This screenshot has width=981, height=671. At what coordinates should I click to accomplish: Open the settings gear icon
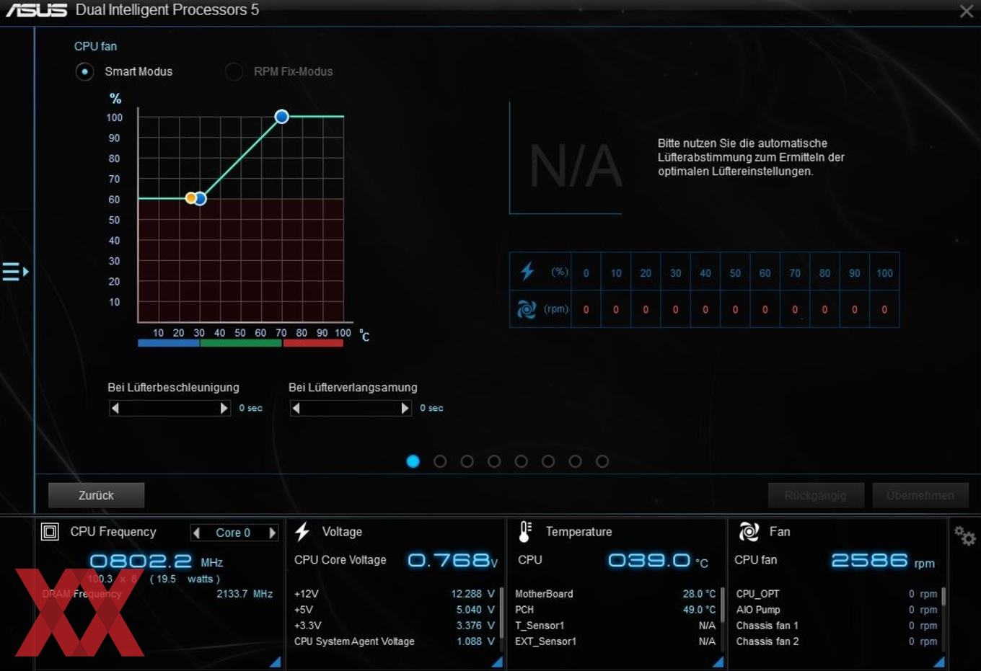965,536
